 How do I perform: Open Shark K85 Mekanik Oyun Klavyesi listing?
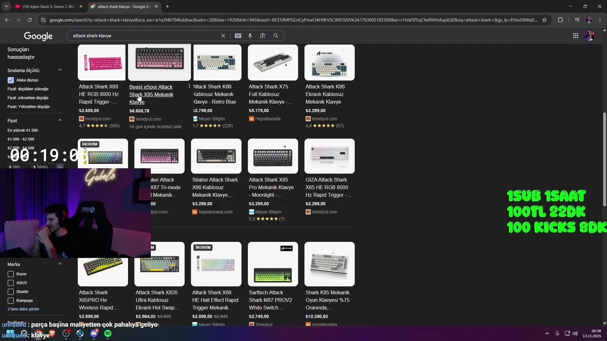tap(327, 300)
